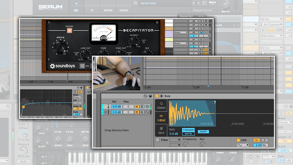Open the lower filter dropdown
293x165 pixels.
click(x=175, y=145)
